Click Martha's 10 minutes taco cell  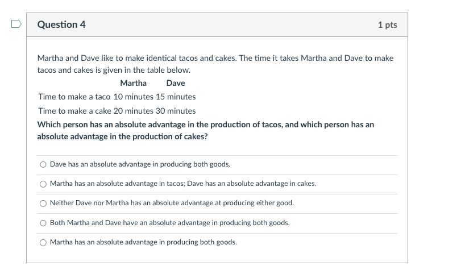click(x=134, y=97)
